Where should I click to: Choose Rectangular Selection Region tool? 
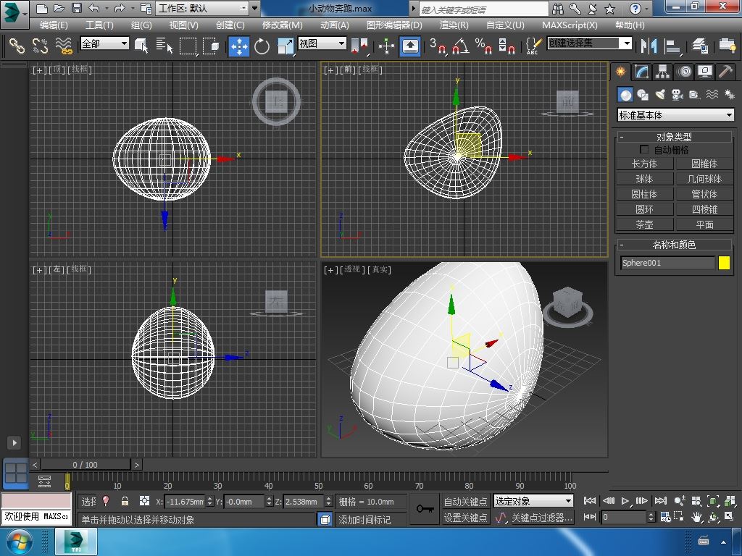pyautogui.click(x=188, y=46)
